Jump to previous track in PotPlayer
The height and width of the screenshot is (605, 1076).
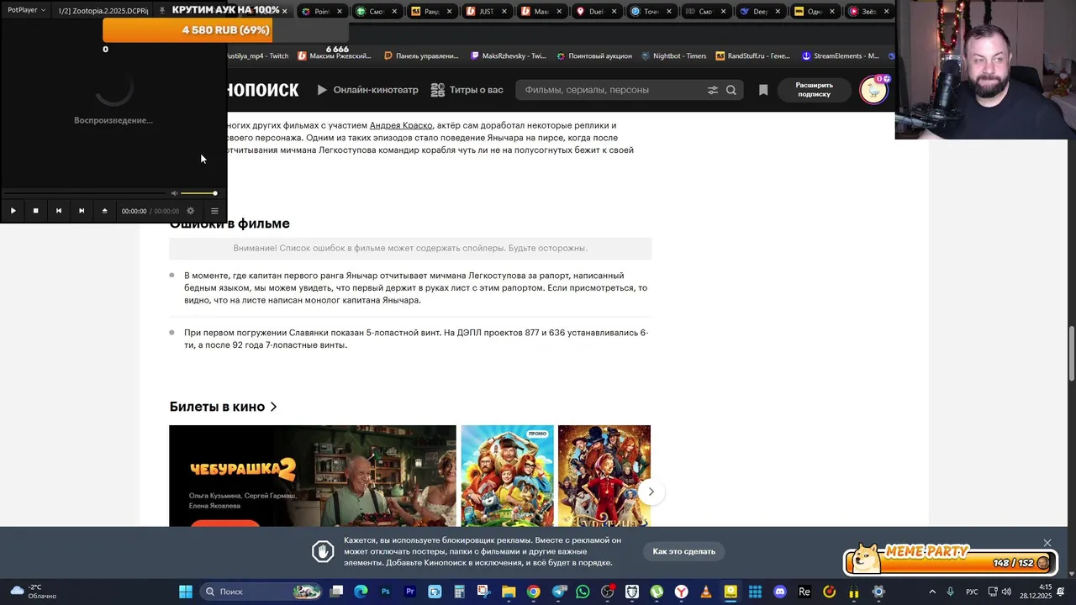click(58, 211)
